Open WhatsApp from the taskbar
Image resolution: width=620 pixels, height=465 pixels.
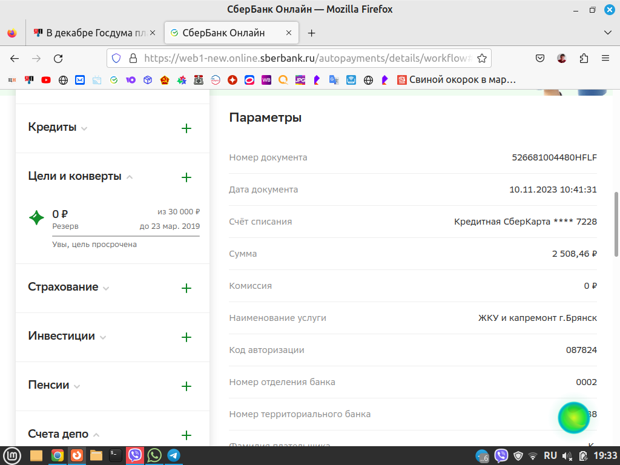coord(154,456)
